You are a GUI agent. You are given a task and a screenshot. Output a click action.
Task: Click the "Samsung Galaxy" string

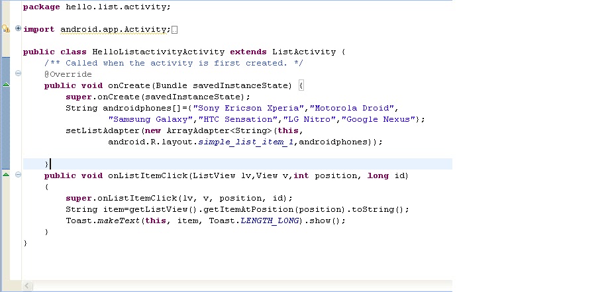point(150,119)
